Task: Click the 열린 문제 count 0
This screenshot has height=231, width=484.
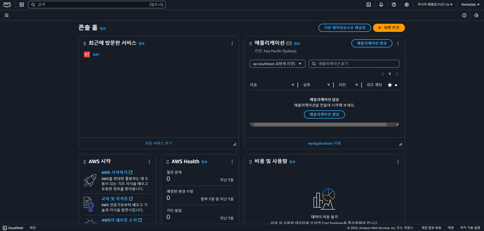Action: (168, 179)
